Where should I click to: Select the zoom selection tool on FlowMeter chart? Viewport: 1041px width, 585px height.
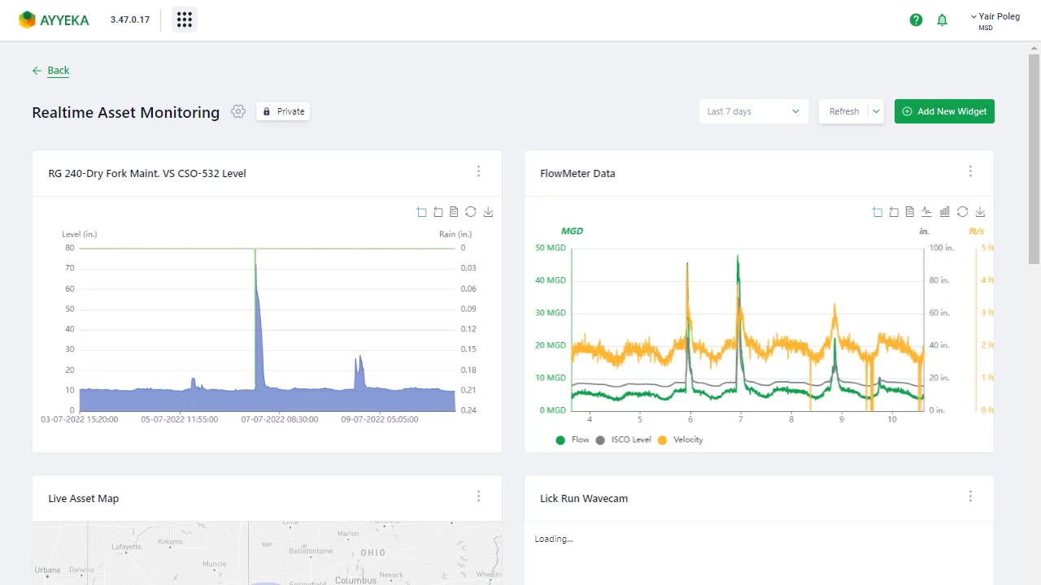click(877, 212)
